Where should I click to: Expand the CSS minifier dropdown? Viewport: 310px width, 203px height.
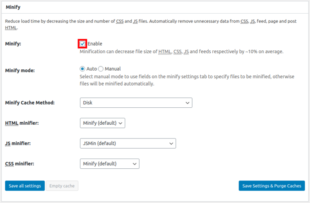(x=110, y=164)
